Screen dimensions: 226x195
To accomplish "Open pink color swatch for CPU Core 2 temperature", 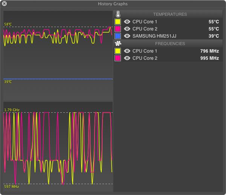I will pyautogui.click(x=118, y=29).
